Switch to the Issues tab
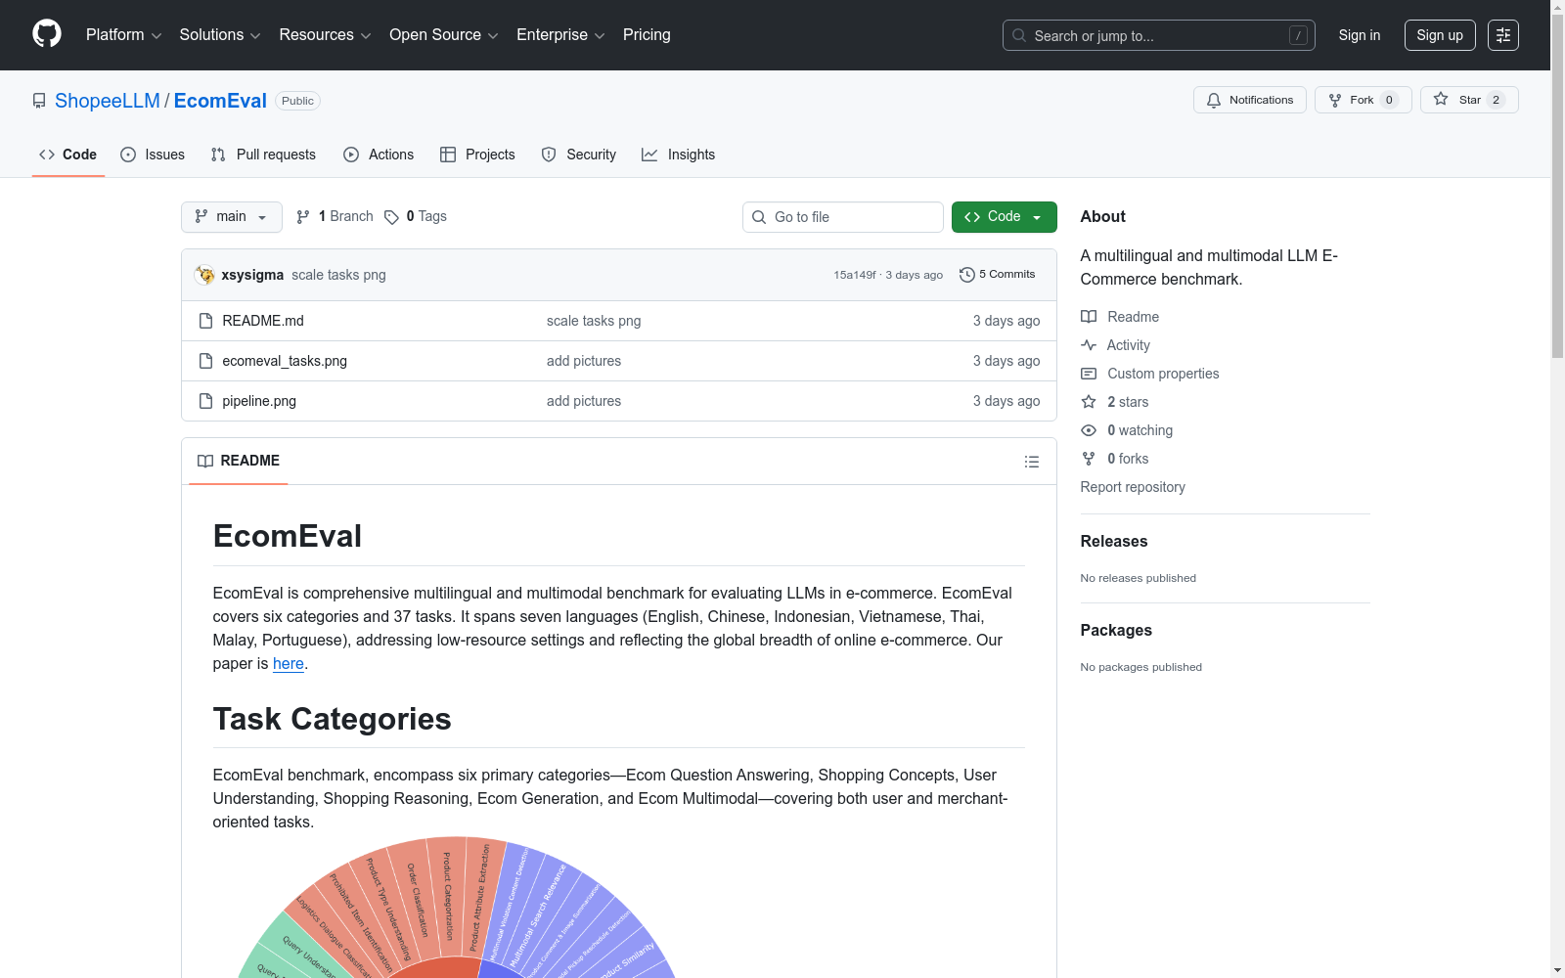This screenshot has width=1565, height=978. pyautogui.click(x=153, y=155)
